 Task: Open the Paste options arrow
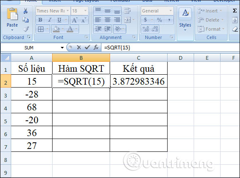click(12, 30)
